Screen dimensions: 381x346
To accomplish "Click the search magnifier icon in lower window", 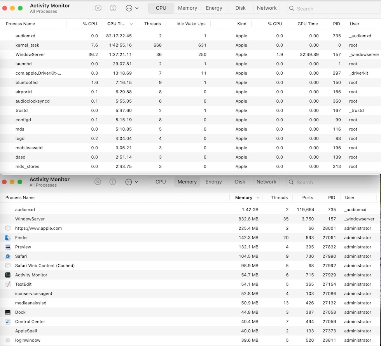I will click(291, 182).
